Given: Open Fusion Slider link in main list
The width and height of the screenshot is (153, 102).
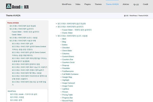Looking at the screenshot, I should pos(77,30).
